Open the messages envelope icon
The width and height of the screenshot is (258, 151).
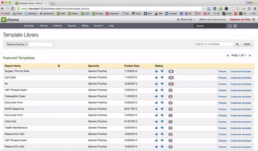(230, 26)
